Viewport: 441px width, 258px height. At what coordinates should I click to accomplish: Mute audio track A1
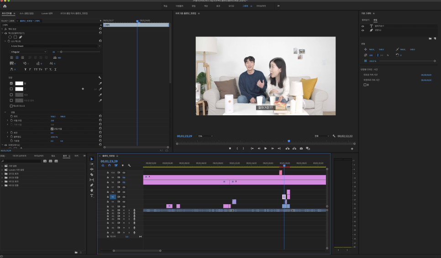(x=124, y=210)
